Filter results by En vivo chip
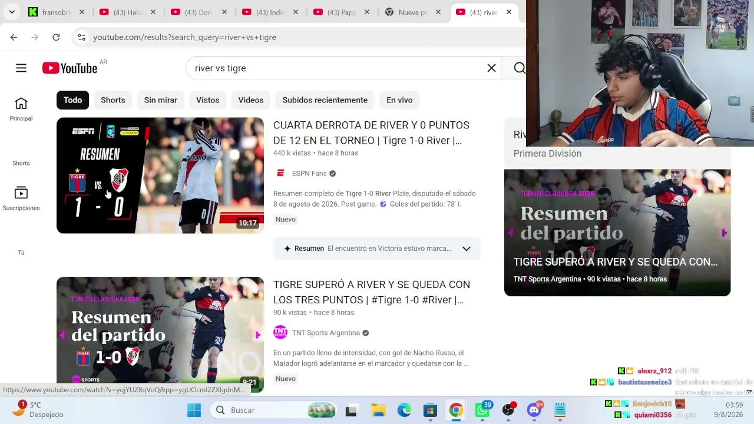This screenshot has width=754, height=424. point(399,100)
